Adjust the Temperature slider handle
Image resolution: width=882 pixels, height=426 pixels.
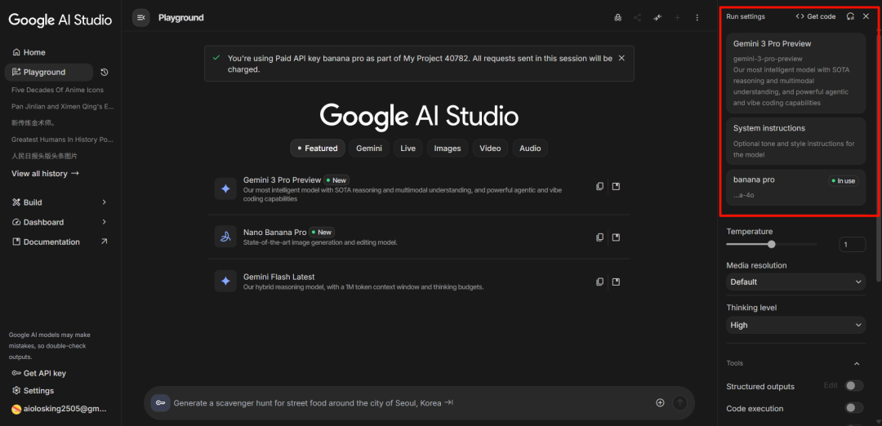coord(771,244)
